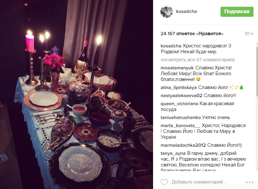The height and width of the screenshot is (189, 258).
Task: Open the Christmas table photo
Action: 77,94
